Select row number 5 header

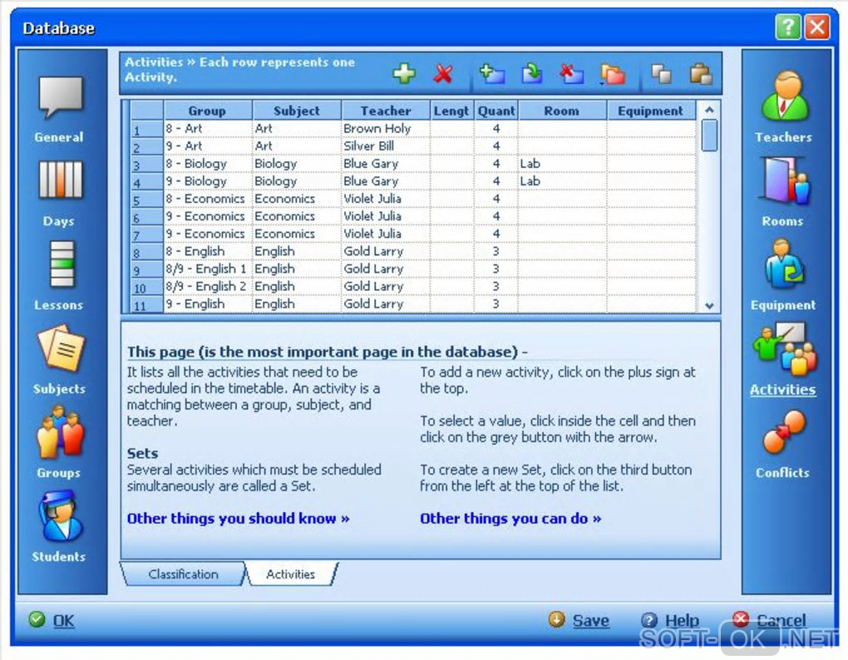click(x=146, y=199)
